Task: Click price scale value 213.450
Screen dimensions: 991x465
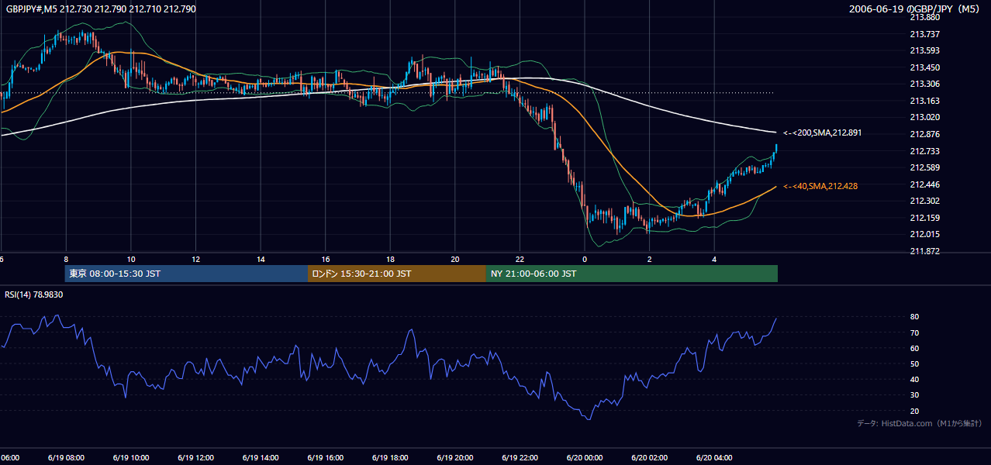Action: click(x=924, y=67)
